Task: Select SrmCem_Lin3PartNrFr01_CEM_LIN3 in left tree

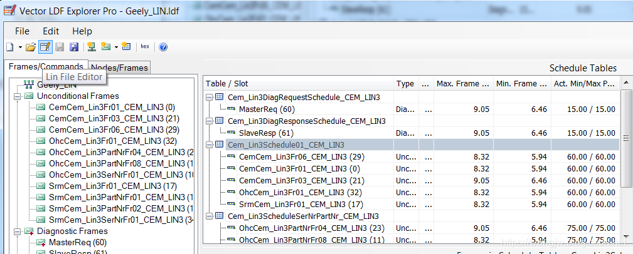Action: click(x=122, y=198)
